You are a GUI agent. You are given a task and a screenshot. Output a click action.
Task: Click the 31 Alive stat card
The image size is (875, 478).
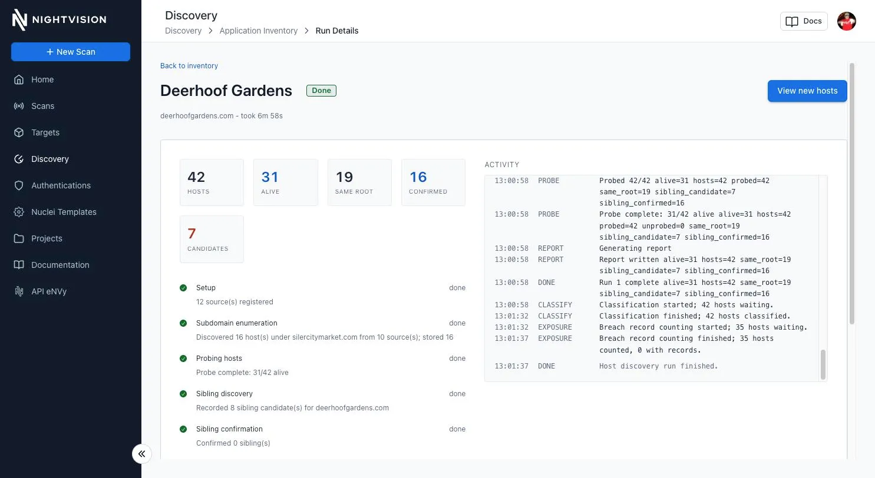[286, 182]
